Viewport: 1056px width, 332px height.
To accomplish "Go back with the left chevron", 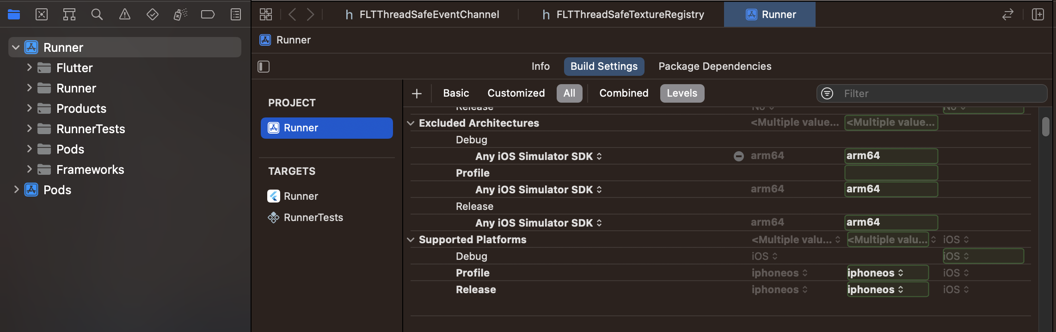I will pyautogui.click(x=292, y=15).
